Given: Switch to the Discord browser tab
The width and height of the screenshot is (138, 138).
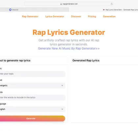Looking at the screenshot, I should (34, 10).
